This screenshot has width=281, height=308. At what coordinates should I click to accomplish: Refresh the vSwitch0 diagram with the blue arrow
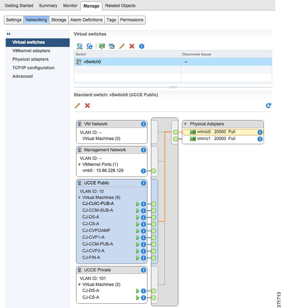(x=268, y=105)
